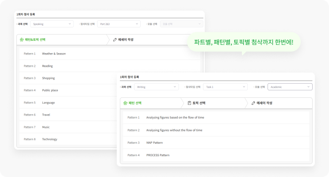
Task: Select Pattern 6 Travel row
Action: pyautogui.click(x=68, y=115)
